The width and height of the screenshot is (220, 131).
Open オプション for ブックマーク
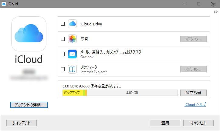[x=193, y=69]
